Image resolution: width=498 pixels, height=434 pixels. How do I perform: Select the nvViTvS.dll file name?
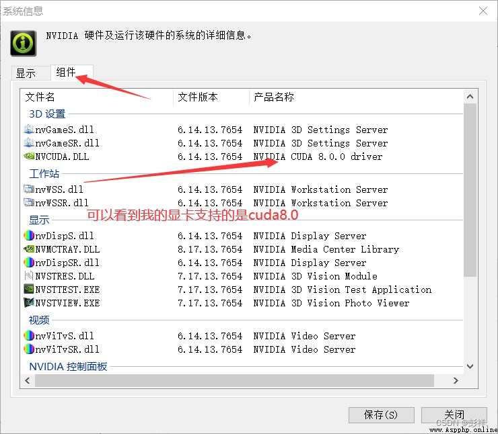(65, 336)
